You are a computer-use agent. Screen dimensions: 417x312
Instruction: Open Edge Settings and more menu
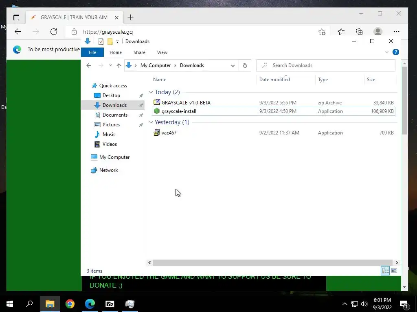(x=397, y=32)
